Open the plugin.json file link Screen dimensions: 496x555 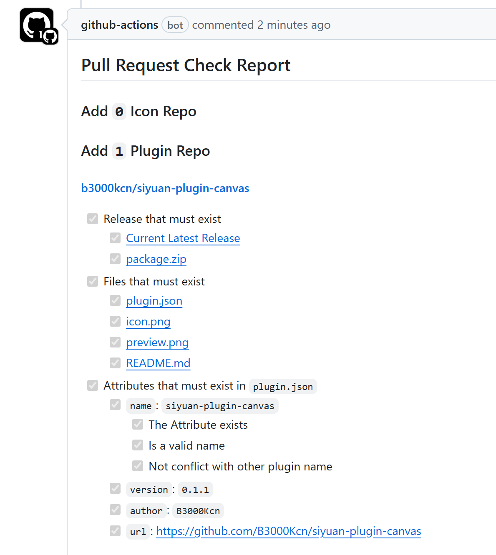154,301
